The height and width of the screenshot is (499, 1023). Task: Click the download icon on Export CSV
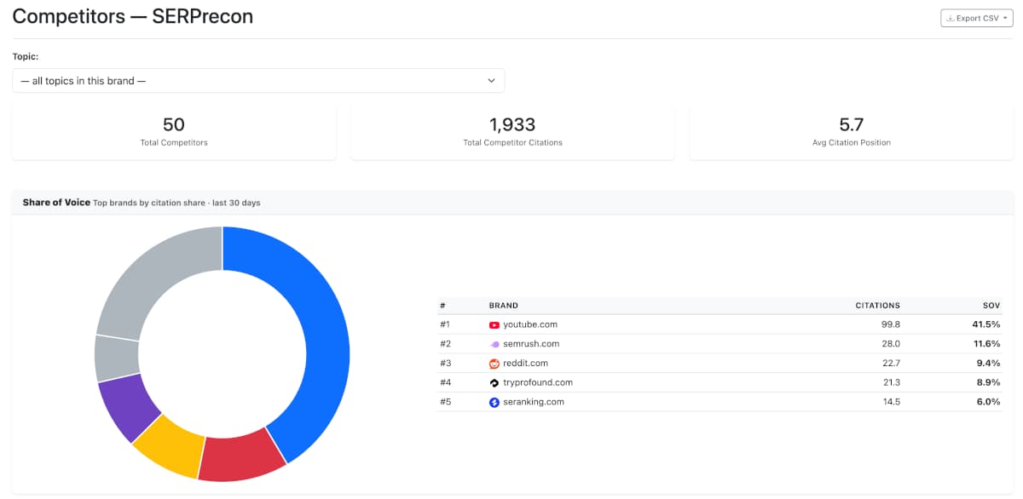950,18
